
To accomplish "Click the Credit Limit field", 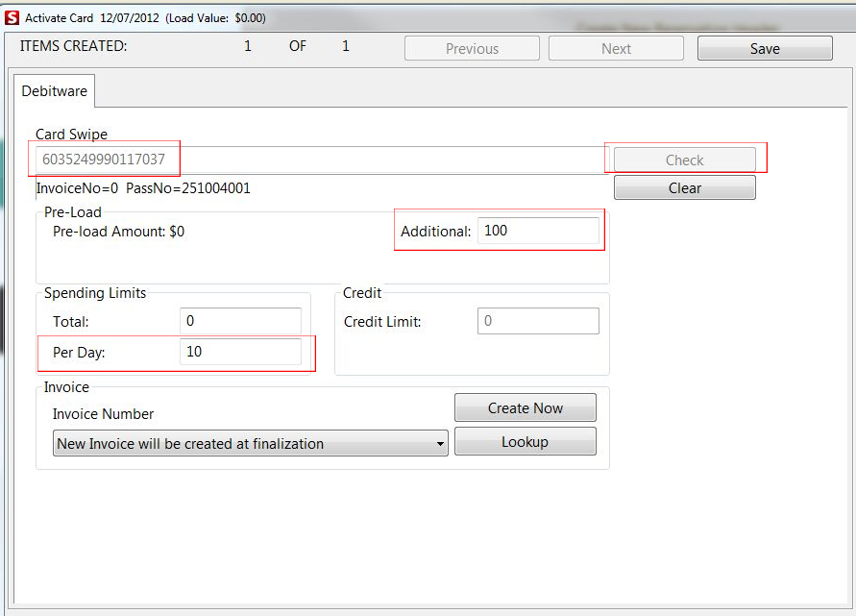I will [538, 321].
